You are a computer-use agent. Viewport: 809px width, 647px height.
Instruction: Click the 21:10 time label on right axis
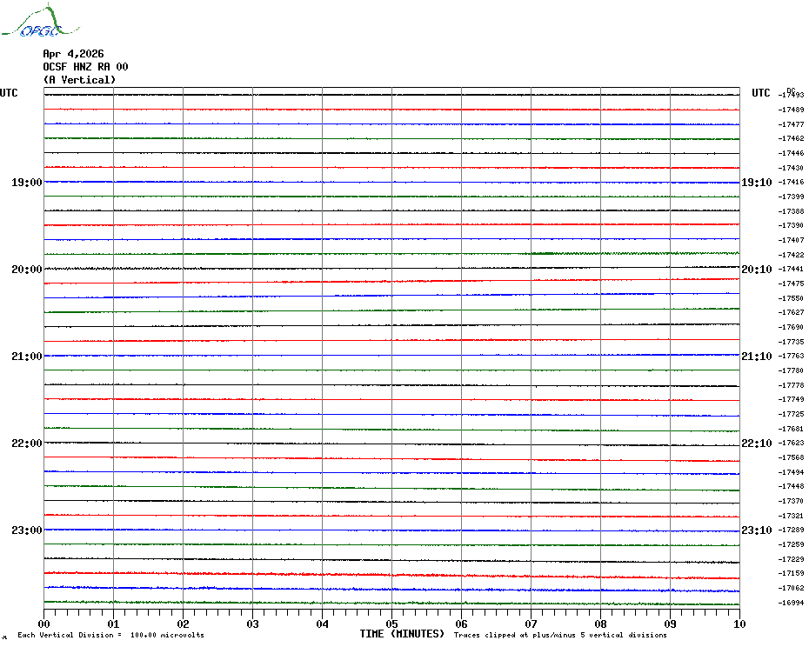(756, 357)
